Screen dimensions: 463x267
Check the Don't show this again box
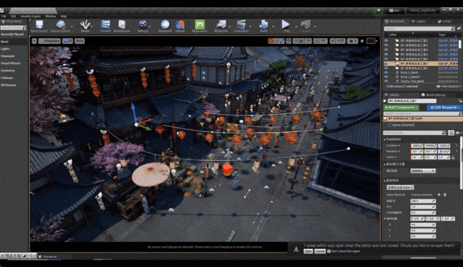click(328, 251)
